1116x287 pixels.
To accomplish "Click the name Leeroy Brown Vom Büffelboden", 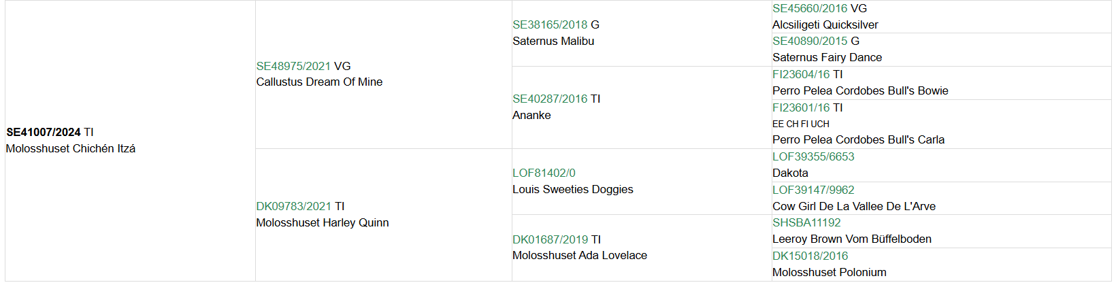I will coord(851,239).
